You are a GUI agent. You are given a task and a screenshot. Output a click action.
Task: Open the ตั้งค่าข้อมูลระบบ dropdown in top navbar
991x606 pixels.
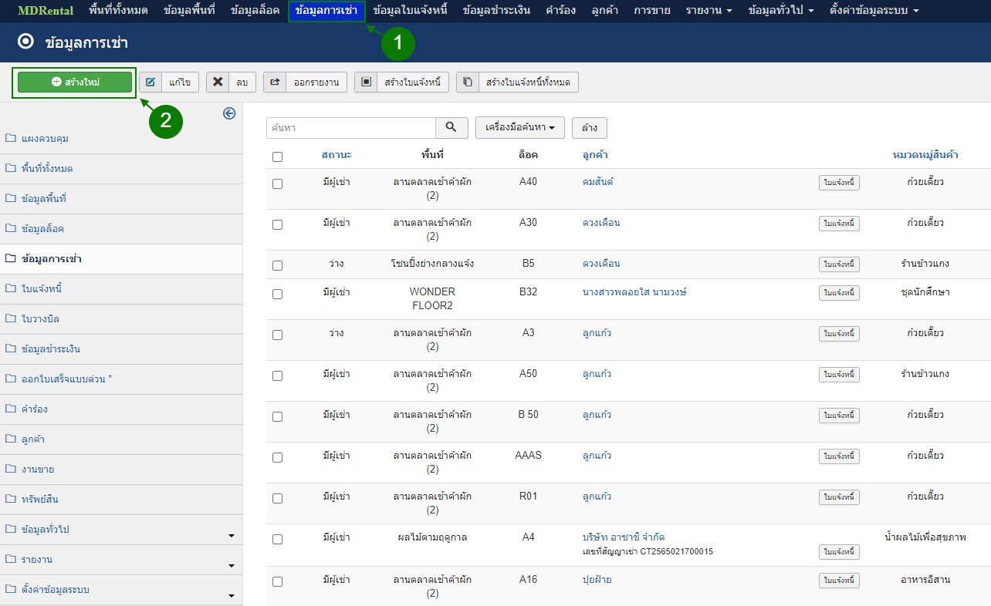click(874, 11)
